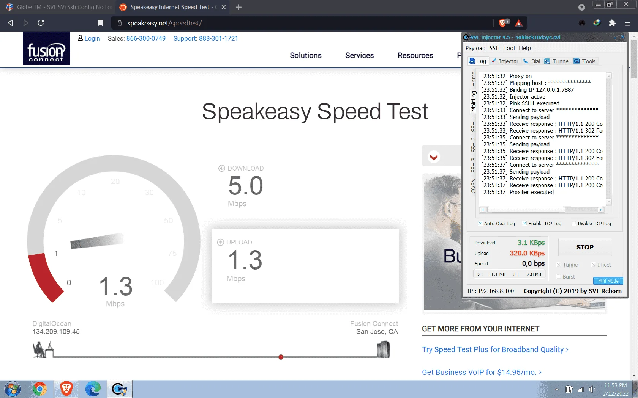Viewport: 638px width, 398px height.
Task: Click Get Business VoIP for $14.95/mo link
Action: point(482,372)
